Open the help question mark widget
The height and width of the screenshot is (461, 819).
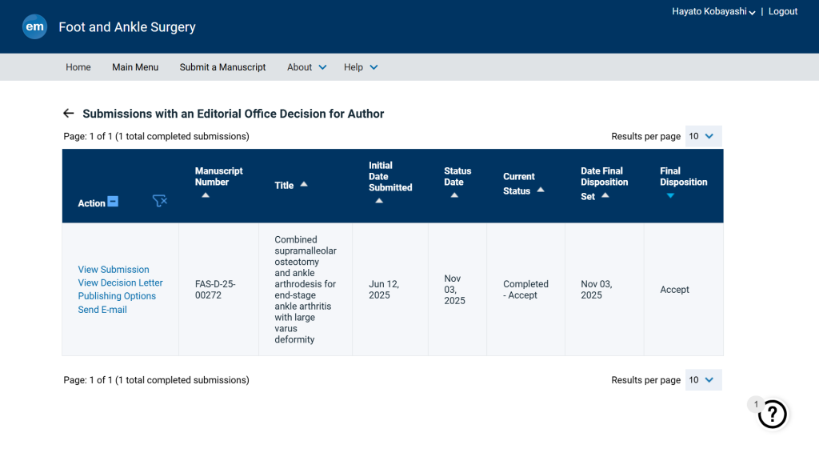coord(772,414)
